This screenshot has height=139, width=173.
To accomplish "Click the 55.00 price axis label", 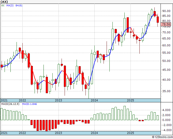I will click(x=166, y=53).
